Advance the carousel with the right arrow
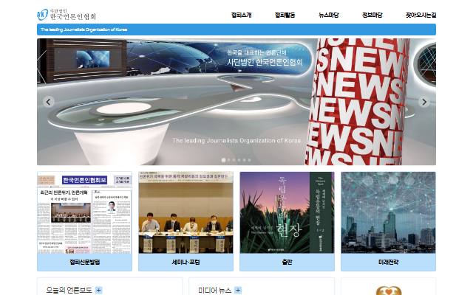 [x=424, y=102]
